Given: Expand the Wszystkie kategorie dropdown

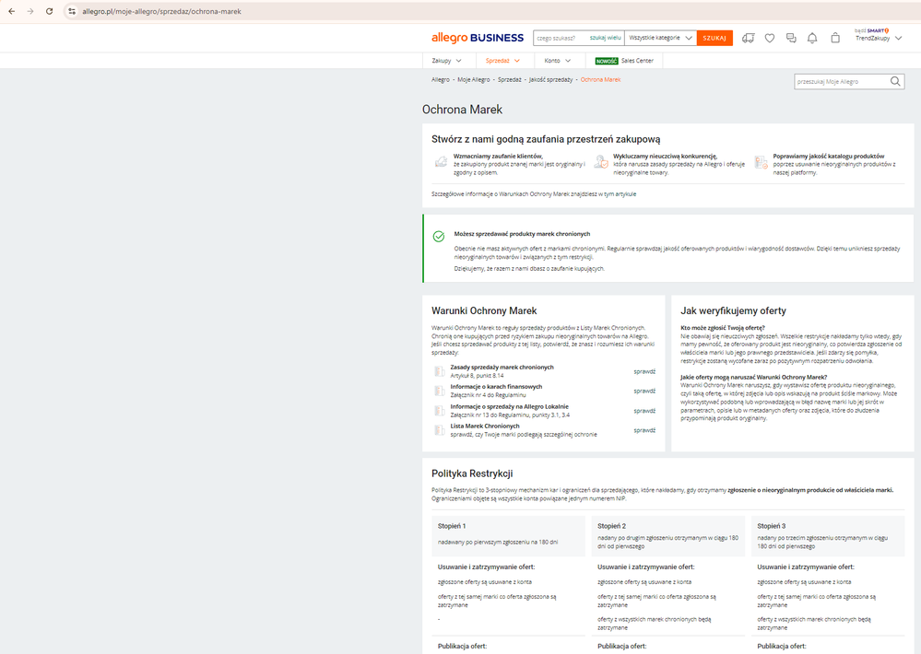Looking at the screenshot, I should (660, 38).
